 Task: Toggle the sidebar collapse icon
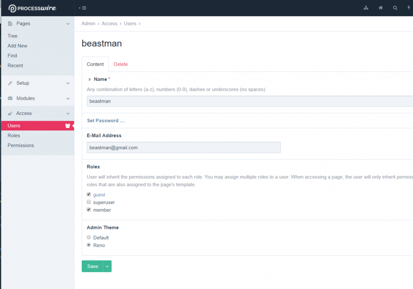83,8
